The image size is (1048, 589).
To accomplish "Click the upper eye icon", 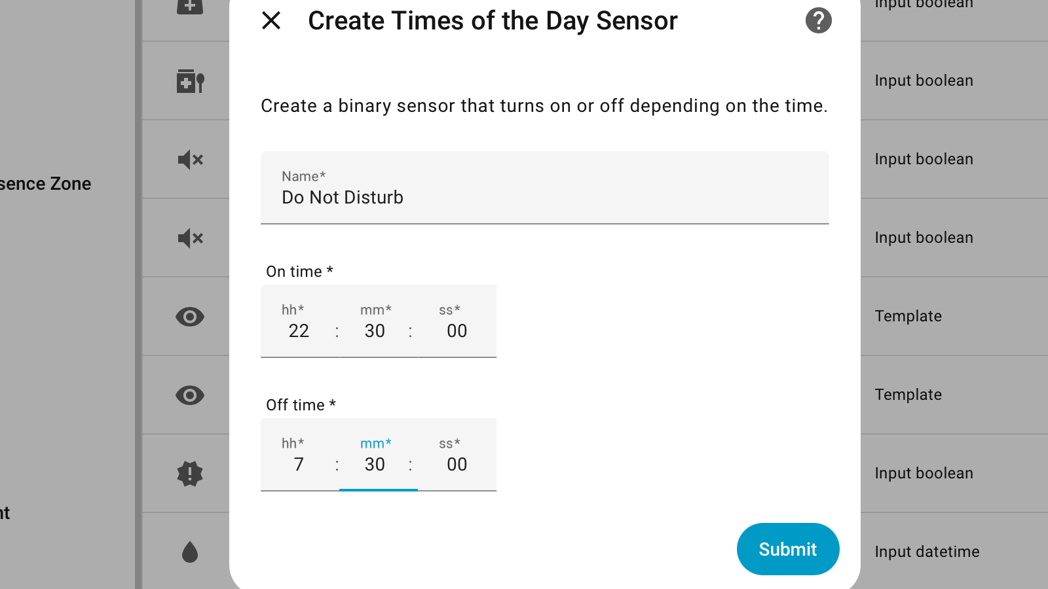I will (190, 317).
